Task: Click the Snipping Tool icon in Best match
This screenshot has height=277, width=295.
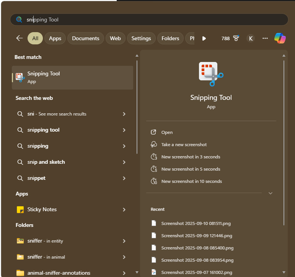Action: [x=20, y=78]
